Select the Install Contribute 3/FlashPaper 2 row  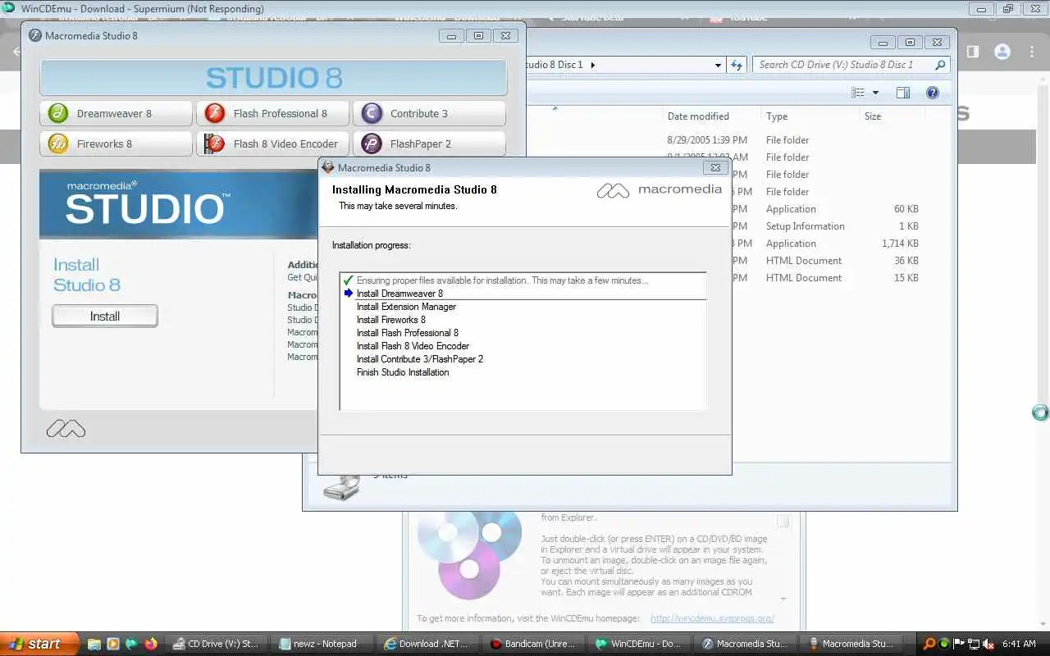[523, 359]
